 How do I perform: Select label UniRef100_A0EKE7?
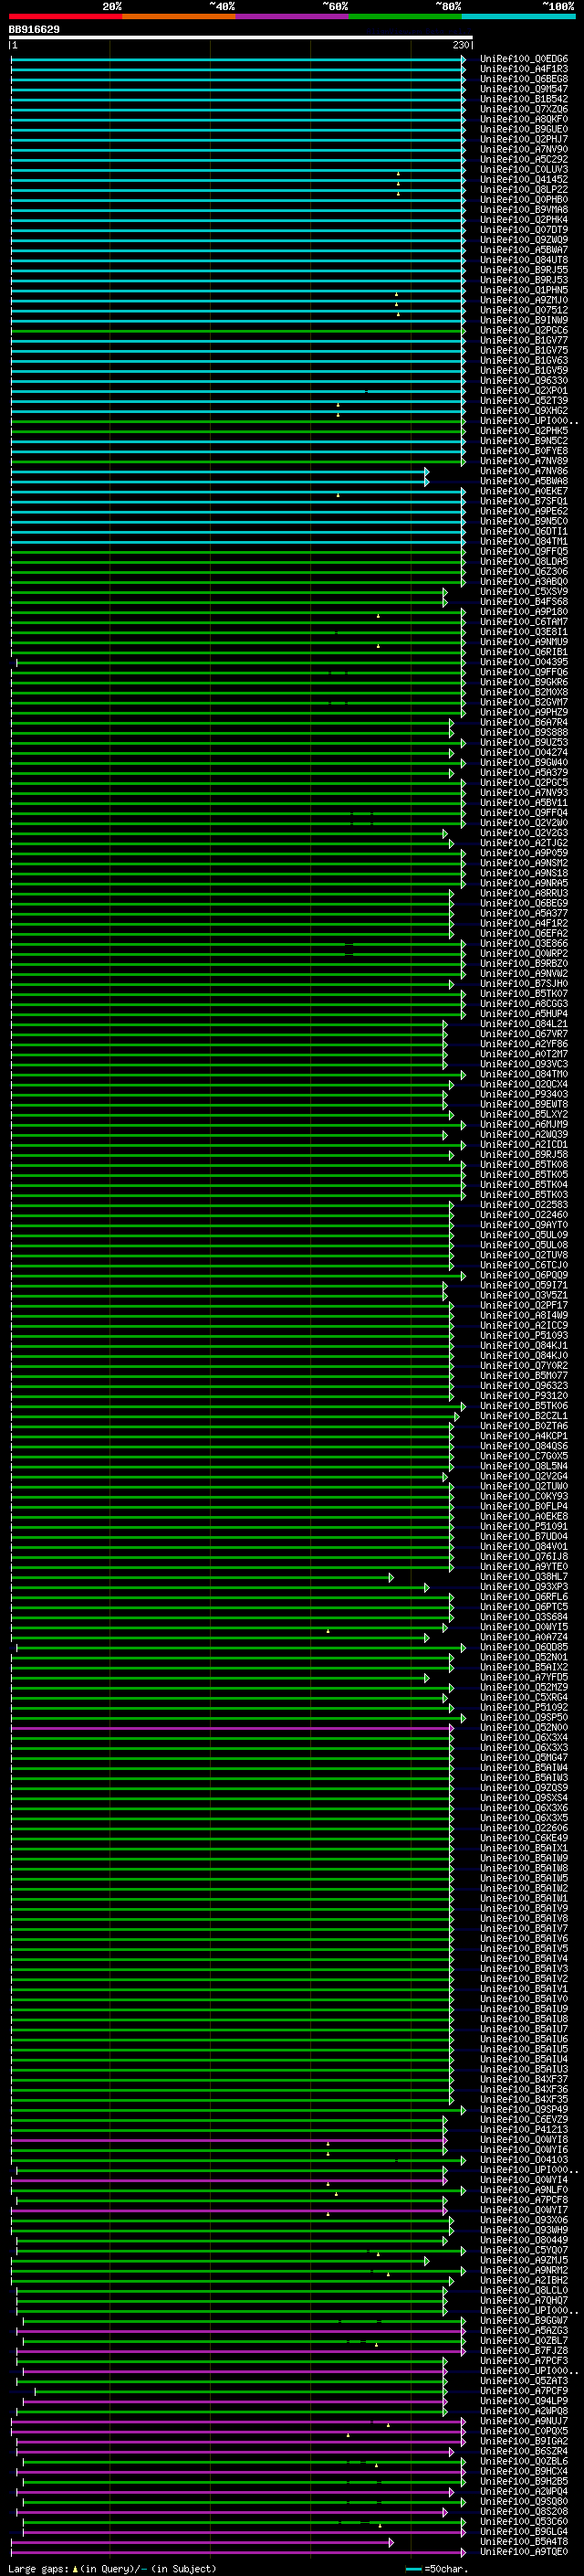pyautogui.click(x=523, y=491)
